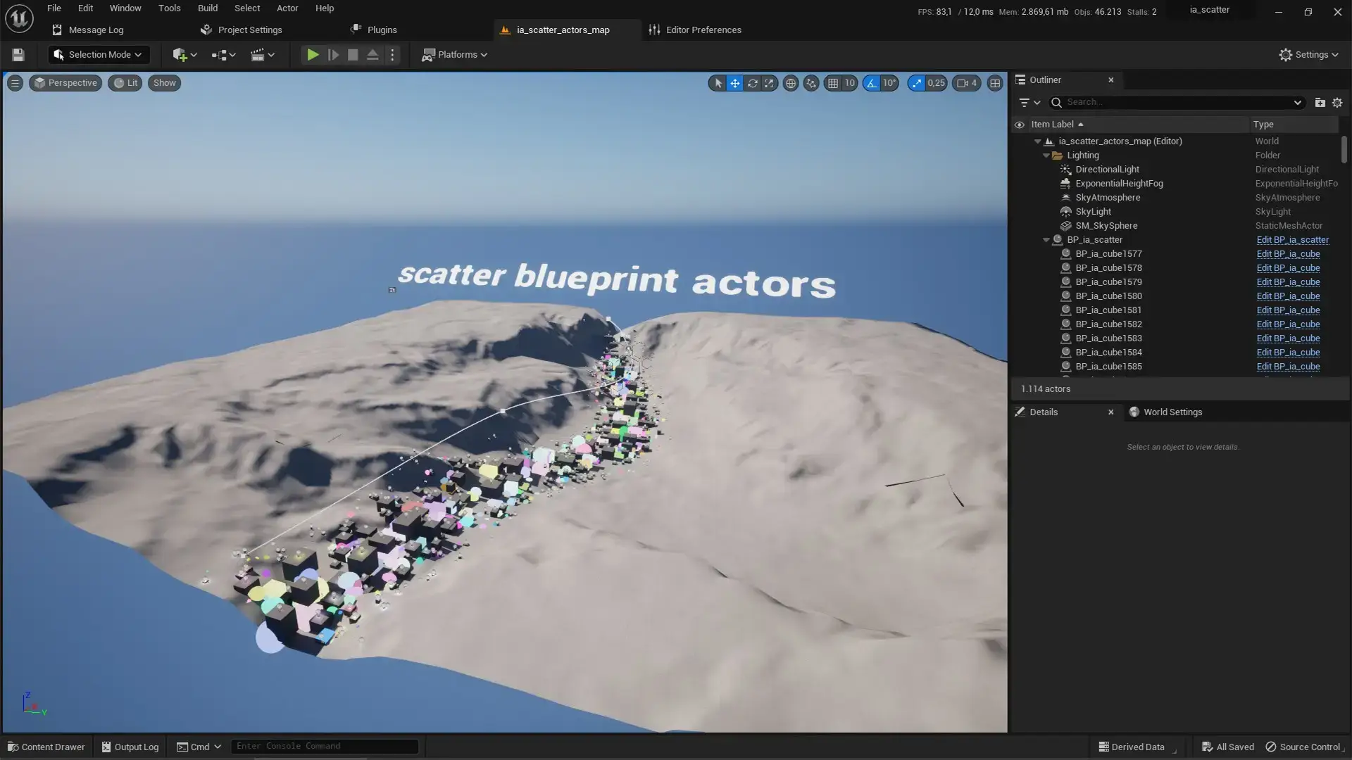Select the translate transform tool icon

(734, 83)
